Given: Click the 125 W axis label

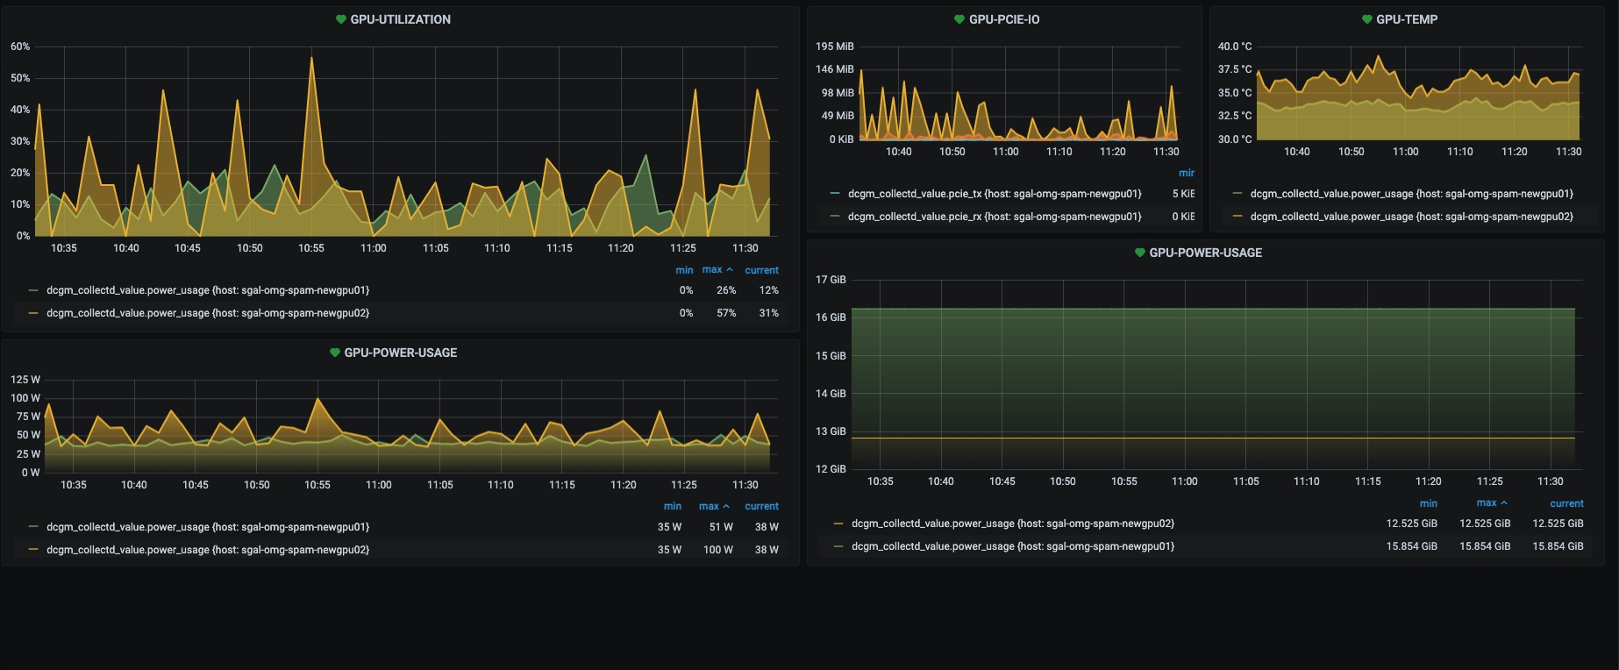Looking at the screenshot, I should point(25,380).
